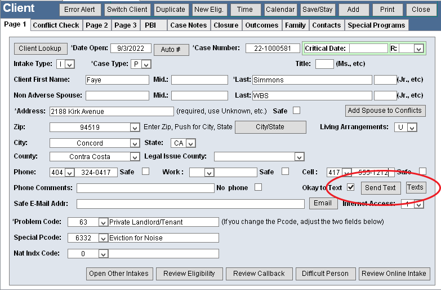Screen dimensions: 441x290
Task: Open the Error Alert button
Action: [x=80, y=10]
